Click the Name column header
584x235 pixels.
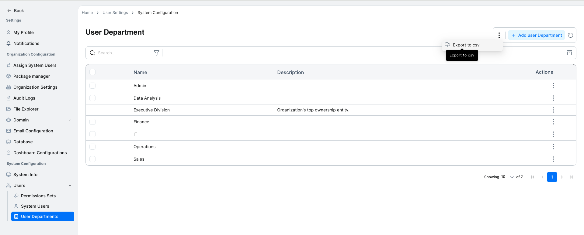coord(140,72)
